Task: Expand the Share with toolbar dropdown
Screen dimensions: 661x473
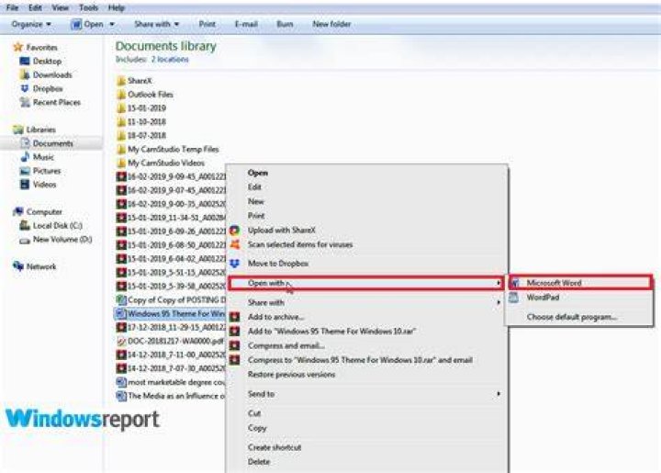Action: click(x=156, y=25)
